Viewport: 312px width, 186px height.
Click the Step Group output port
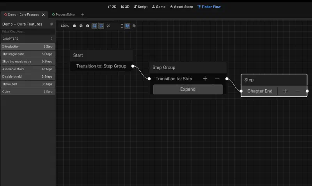227,79
